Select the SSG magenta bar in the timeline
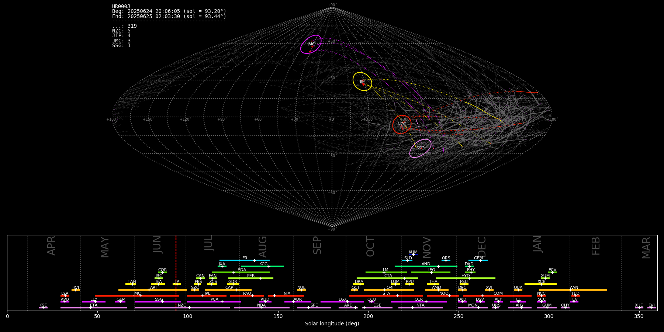The height and width of the screenshot is (332, 664). click(158, 302)
